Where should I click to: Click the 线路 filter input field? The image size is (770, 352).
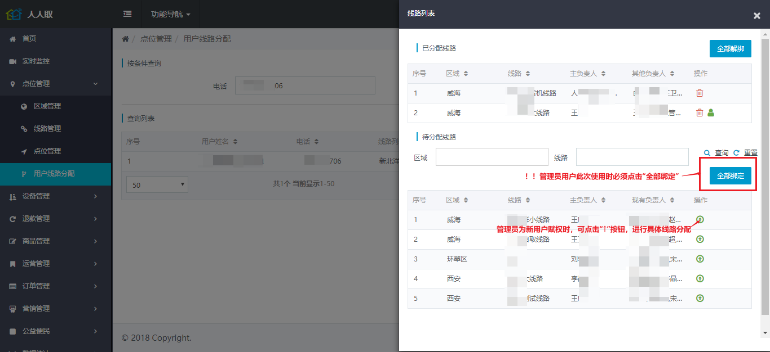[x=632, y=157]
